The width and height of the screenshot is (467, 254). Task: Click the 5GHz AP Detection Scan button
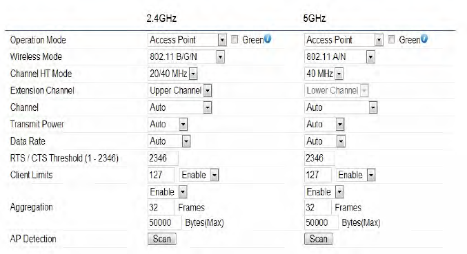coord(319,239)
